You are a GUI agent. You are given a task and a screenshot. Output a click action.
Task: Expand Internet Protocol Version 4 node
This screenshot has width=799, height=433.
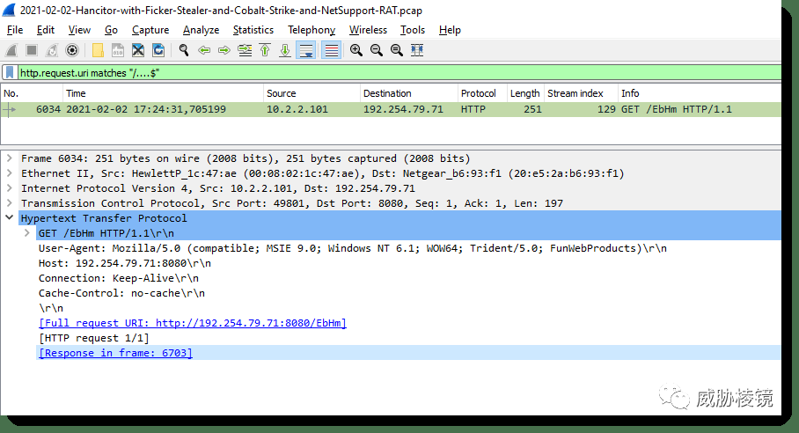pos(9,188)
